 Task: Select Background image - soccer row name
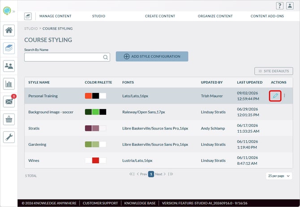click(x=51, y=112)
